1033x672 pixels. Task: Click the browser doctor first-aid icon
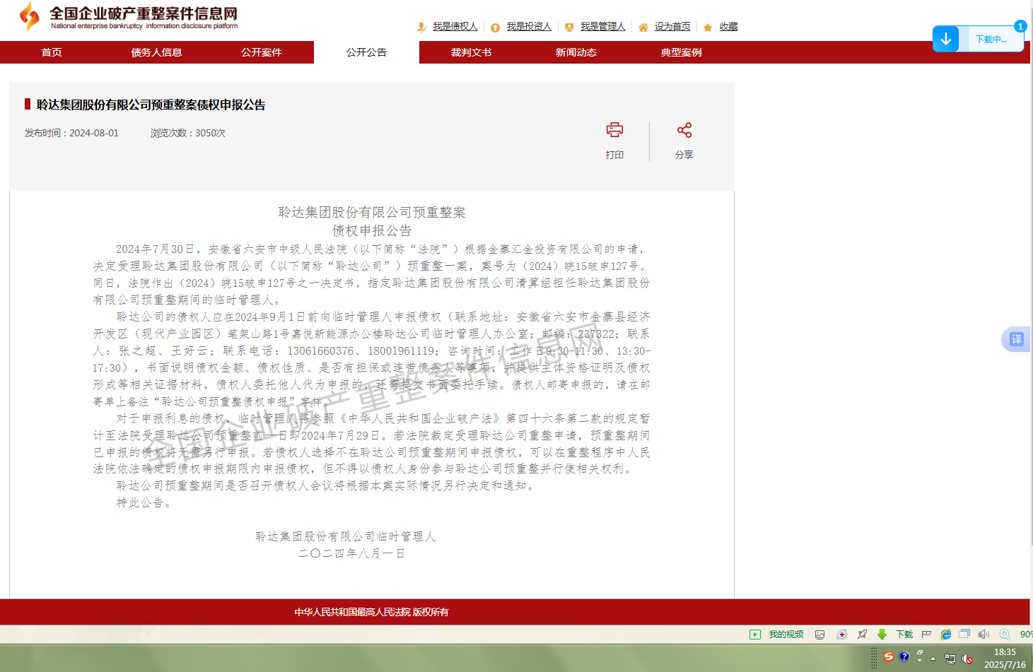(x=841, y=635)
